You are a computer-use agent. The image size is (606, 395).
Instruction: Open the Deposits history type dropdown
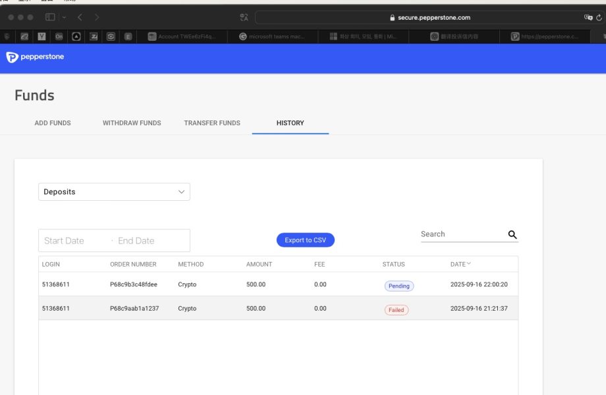click(114, 192)
